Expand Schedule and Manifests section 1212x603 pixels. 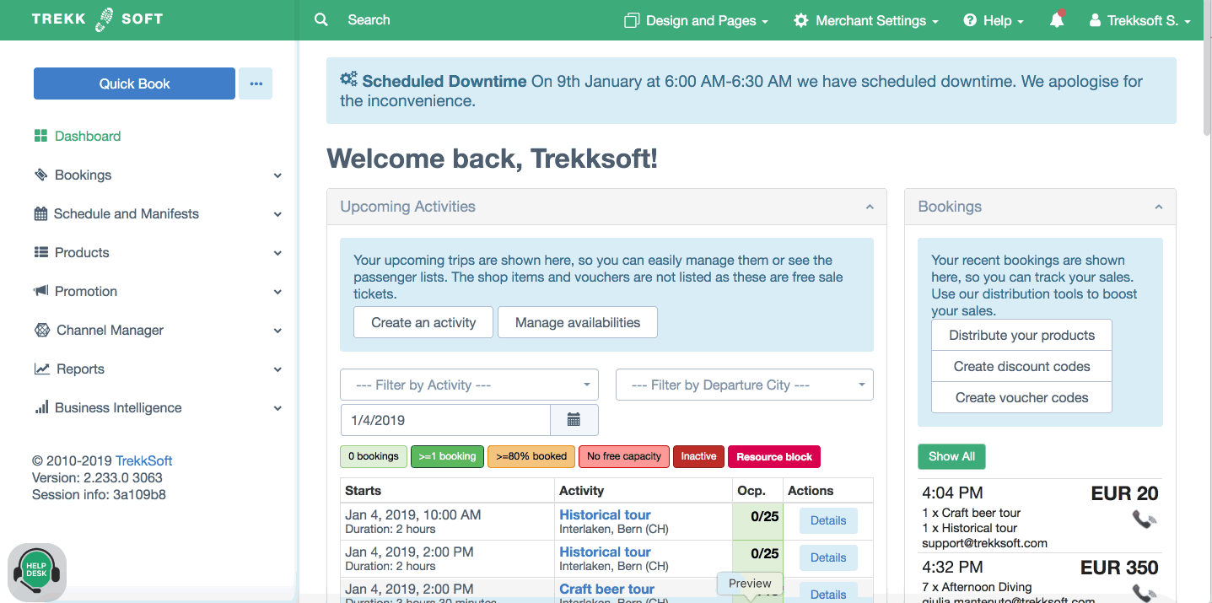277,214
